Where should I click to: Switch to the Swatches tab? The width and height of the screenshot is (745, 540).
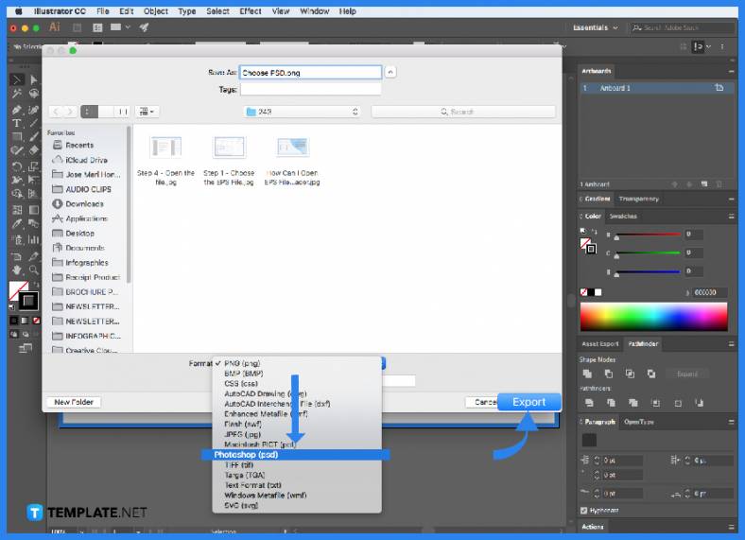click(x=623, y=217)
